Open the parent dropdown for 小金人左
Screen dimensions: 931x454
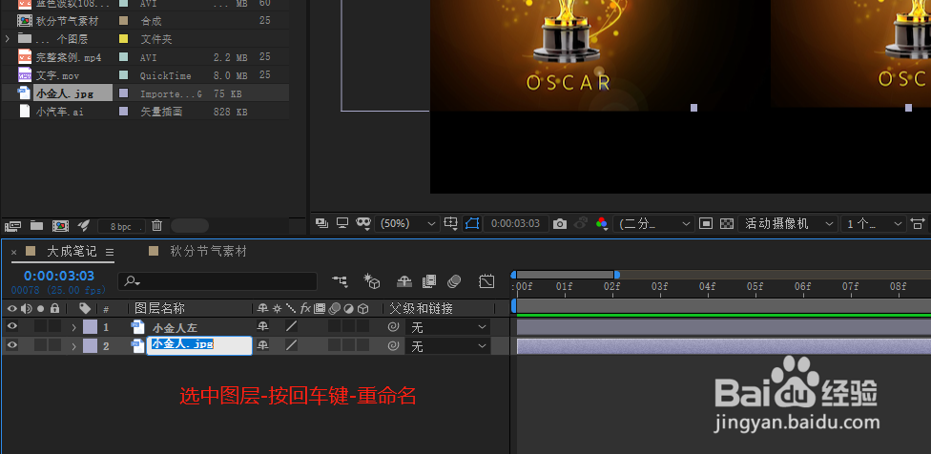click(x=448, y=327)
